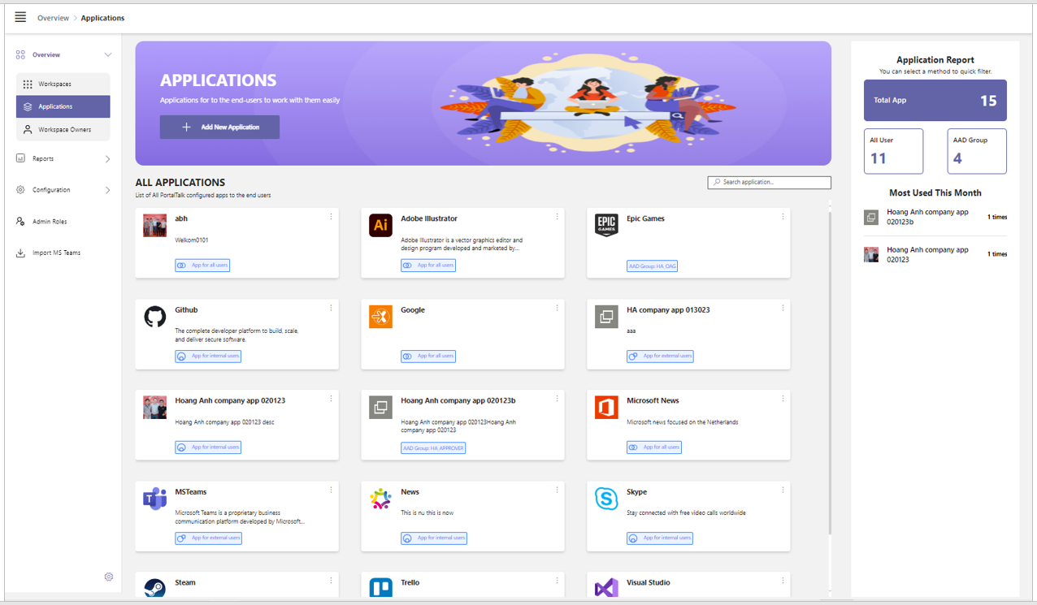Click 'App for internal users' tag on Github
The image size is (1037, 605).
(x=208, y=356)
